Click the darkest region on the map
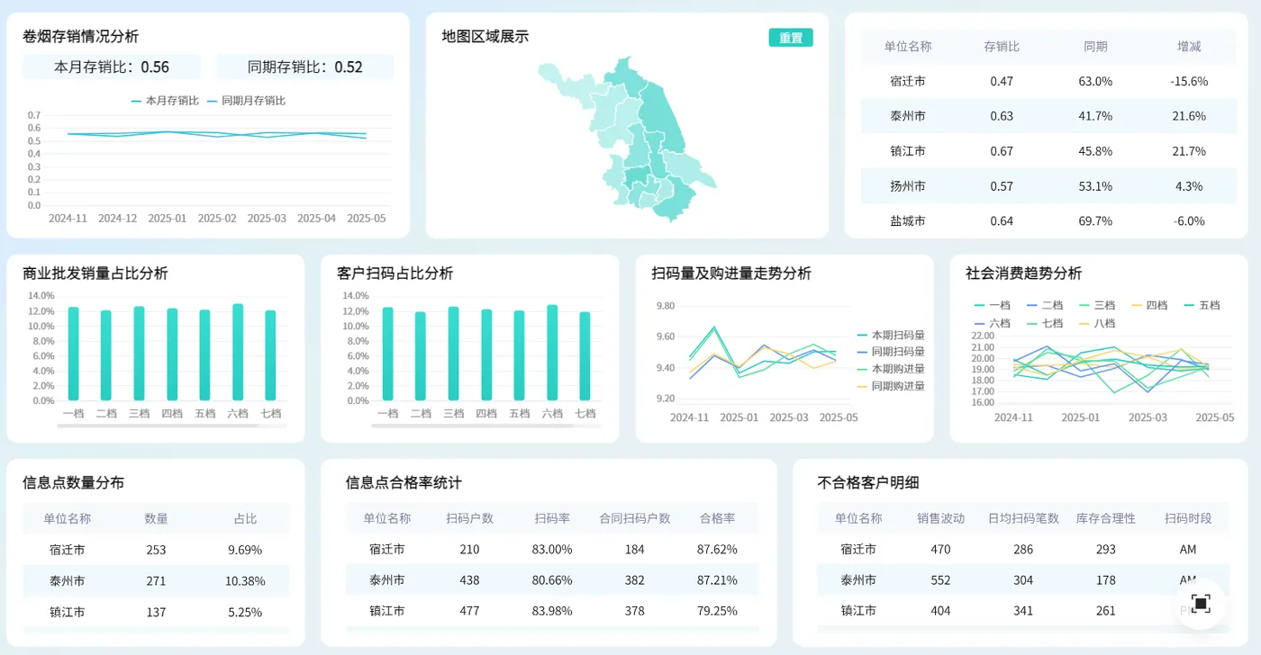 tap(636, 175)
